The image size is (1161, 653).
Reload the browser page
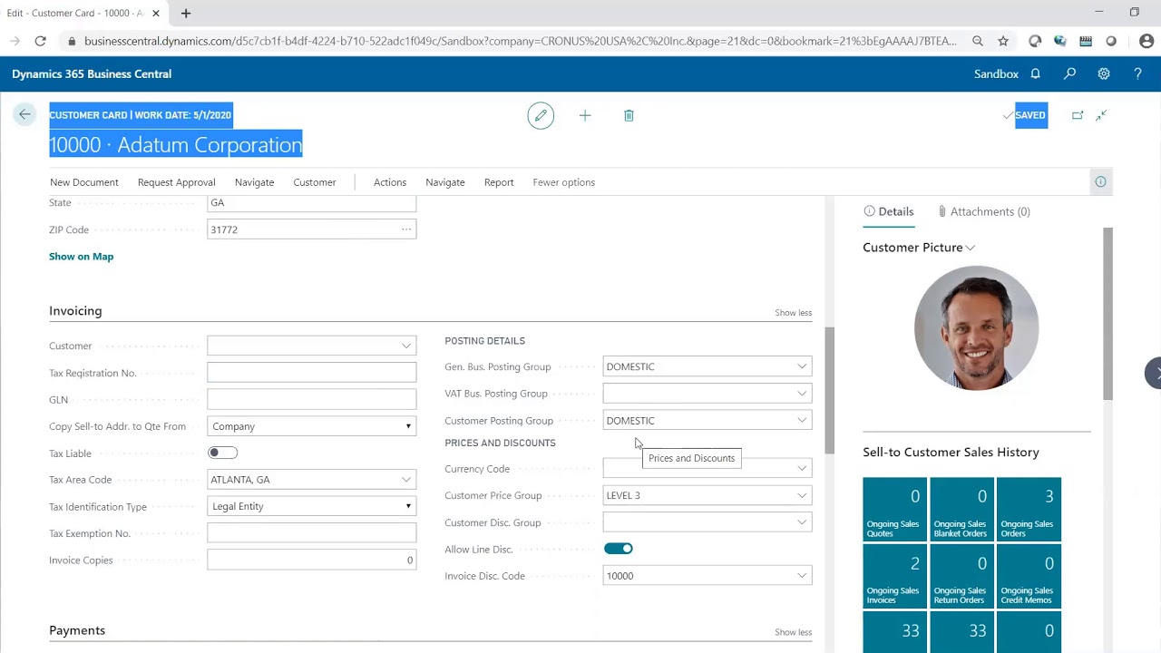pyautogui.click(x=40, y=41)
